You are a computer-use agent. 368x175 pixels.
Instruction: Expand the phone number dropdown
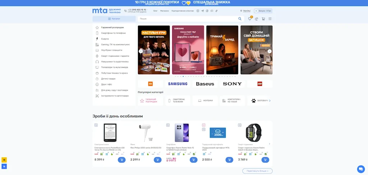147,10
